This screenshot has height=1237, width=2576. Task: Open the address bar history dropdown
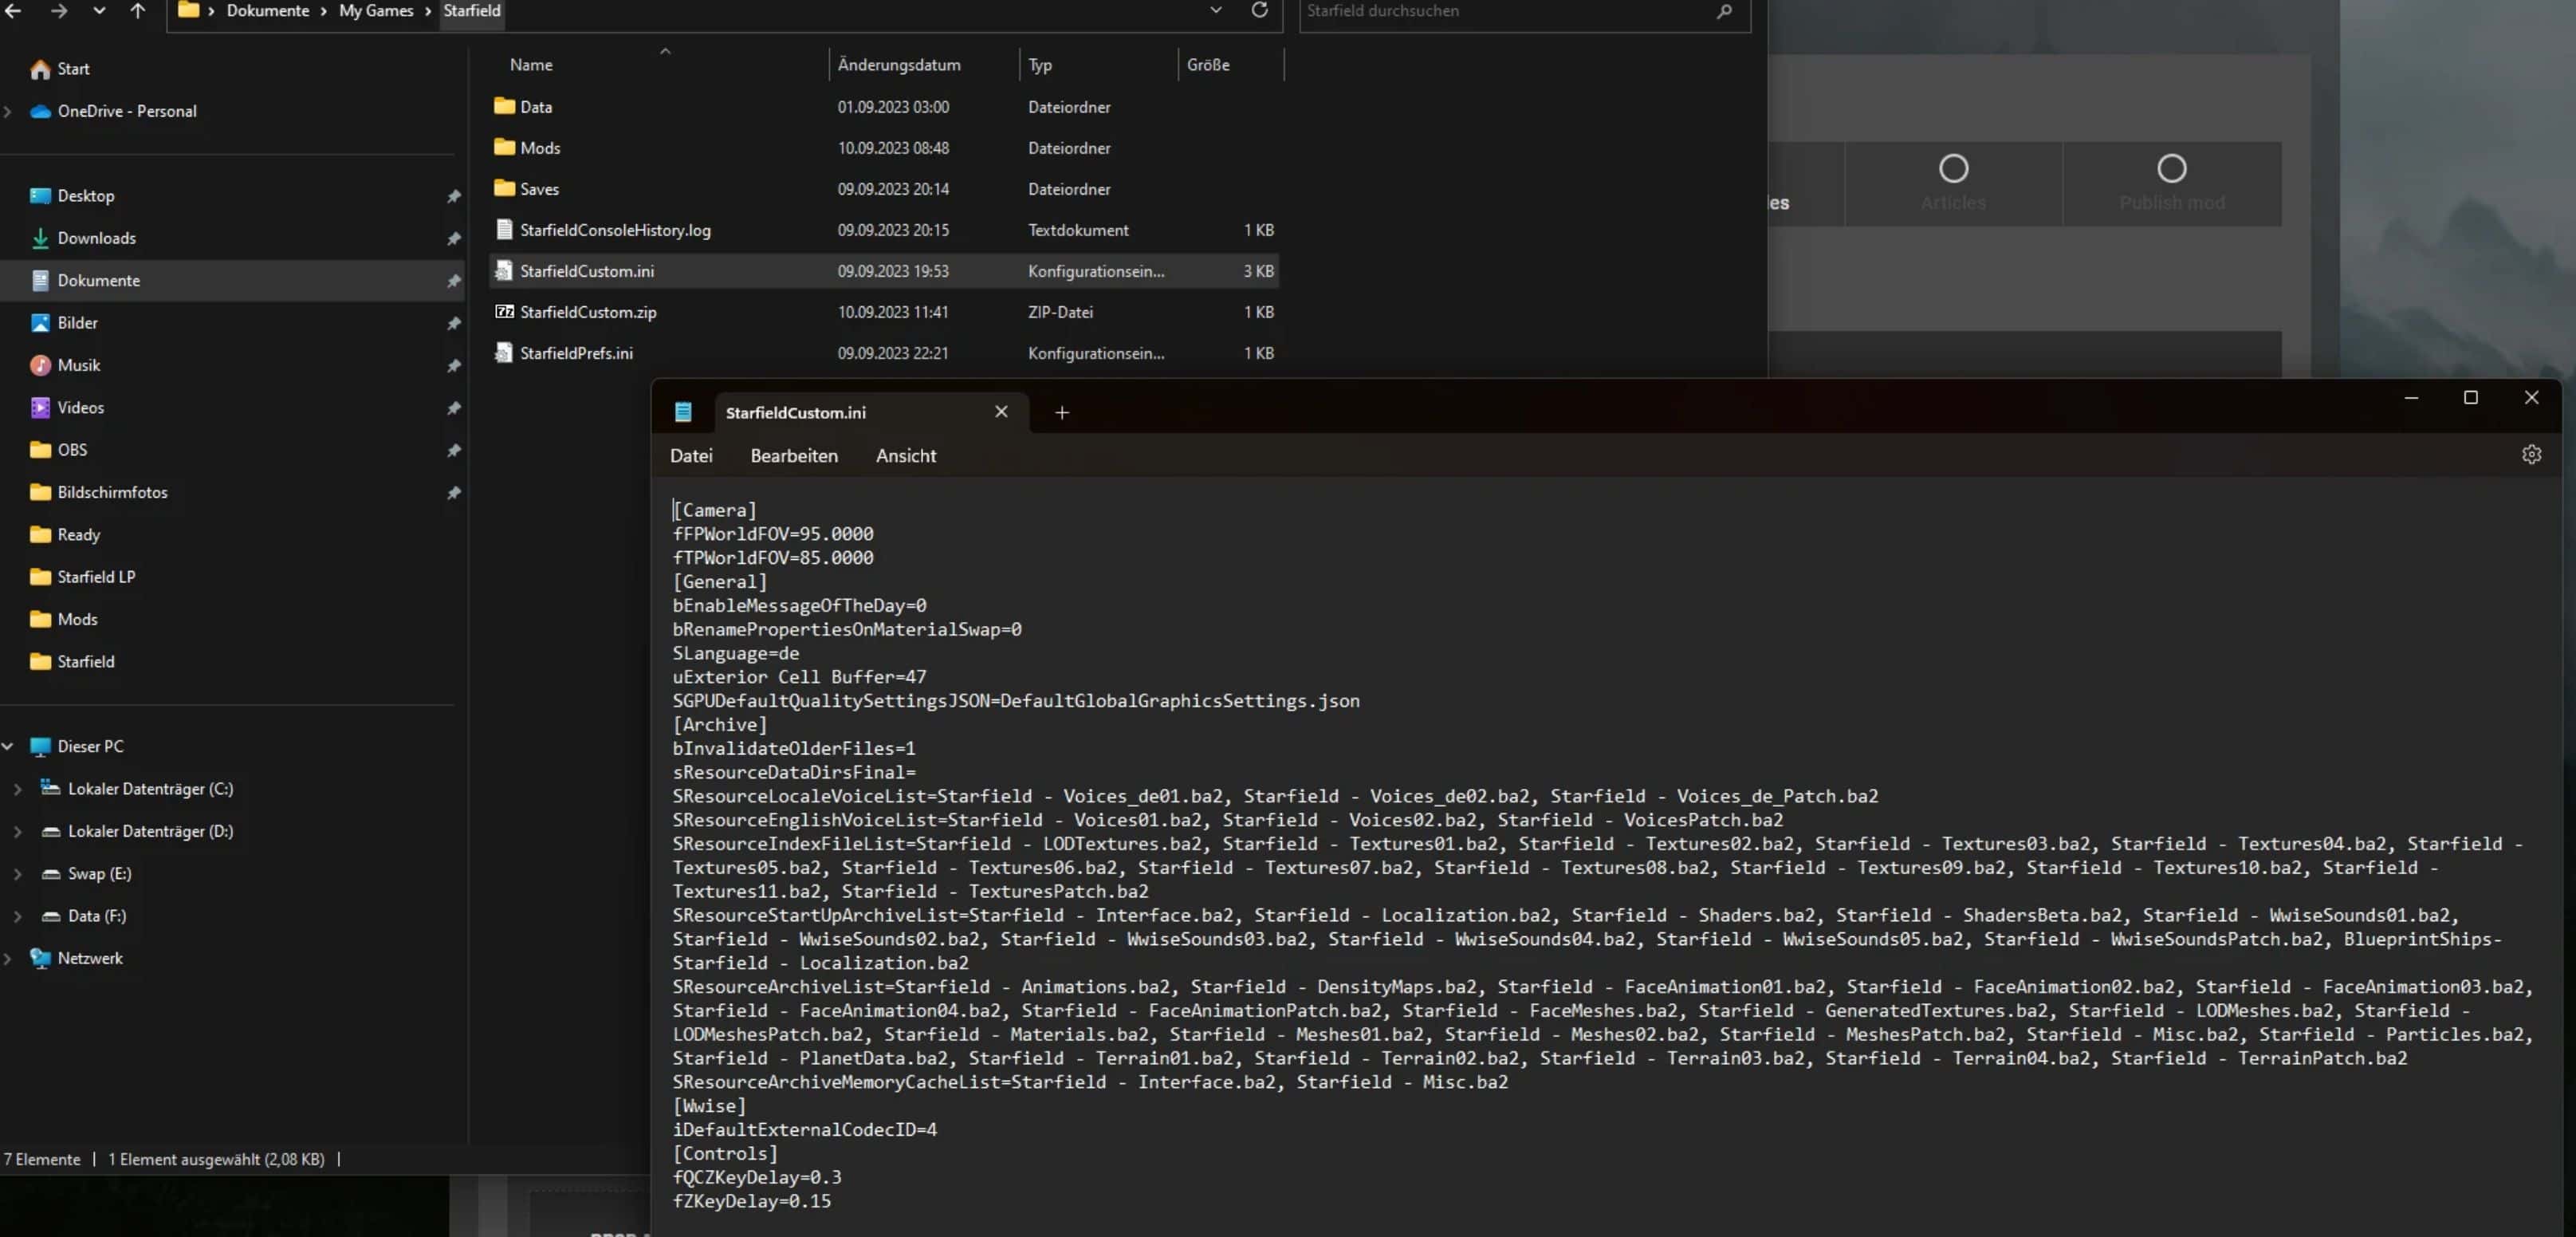[x=1215, y=10]
